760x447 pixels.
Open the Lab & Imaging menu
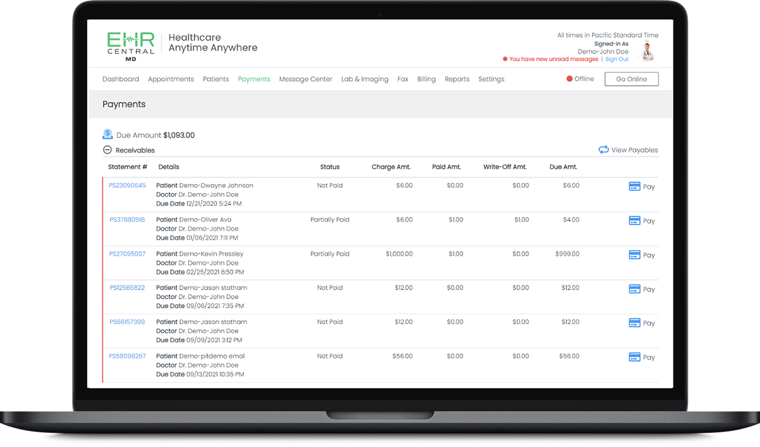click(x=364, y=79)
